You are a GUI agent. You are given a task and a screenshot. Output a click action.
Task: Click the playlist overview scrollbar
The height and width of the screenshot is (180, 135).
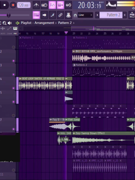(x=103, y=28)
